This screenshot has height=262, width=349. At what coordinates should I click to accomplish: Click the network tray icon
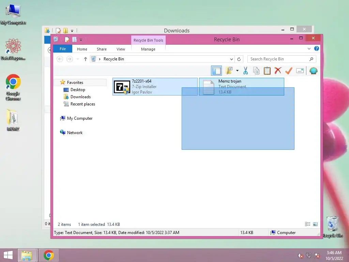[x=309, y=255]
